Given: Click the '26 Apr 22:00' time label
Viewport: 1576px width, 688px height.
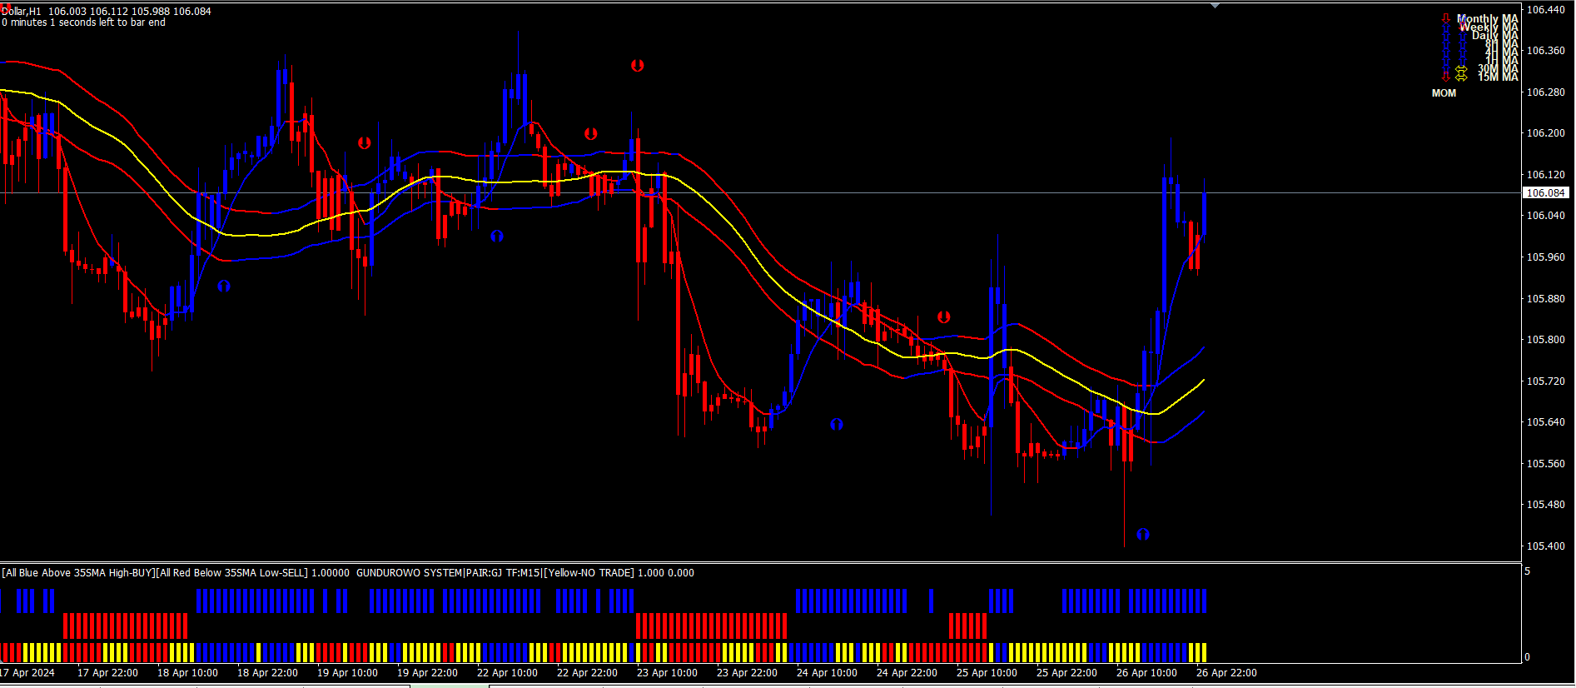Looking at the screenshot, I should click(x=1226, y=673).
